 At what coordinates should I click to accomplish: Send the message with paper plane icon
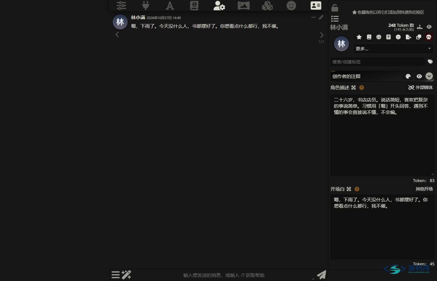[322, 275]
